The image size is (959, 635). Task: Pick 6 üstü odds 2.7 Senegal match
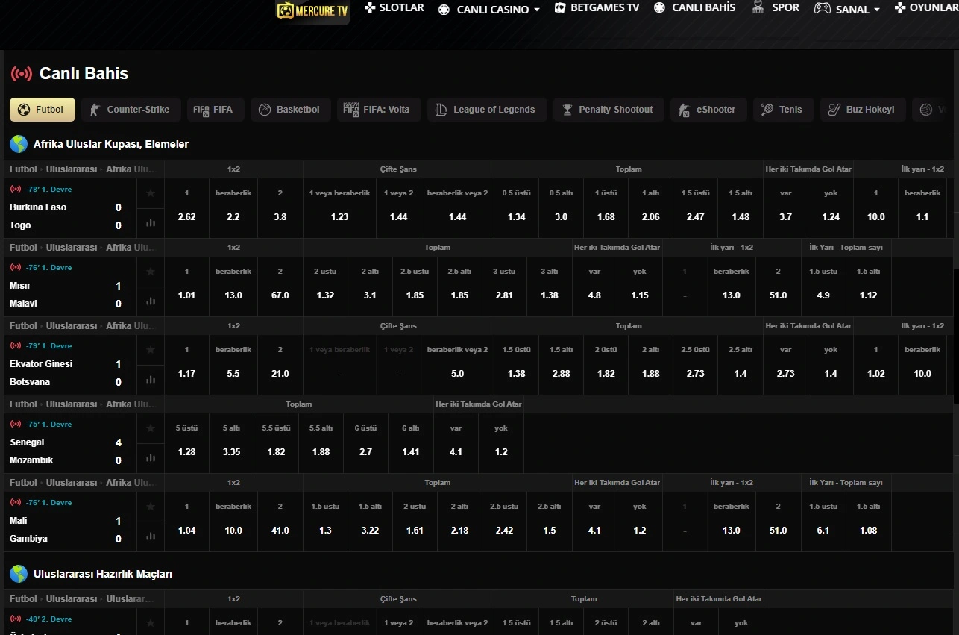pyautogui.click(x=365, y=443)
